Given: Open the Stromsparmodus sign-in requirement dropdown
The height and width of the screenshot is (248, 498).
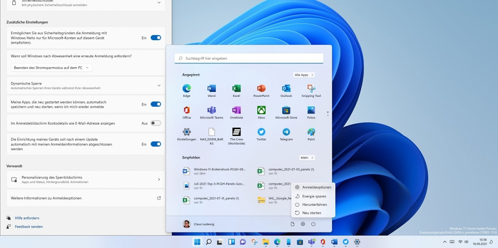Looking at the screenshot, I should [51, 68].
